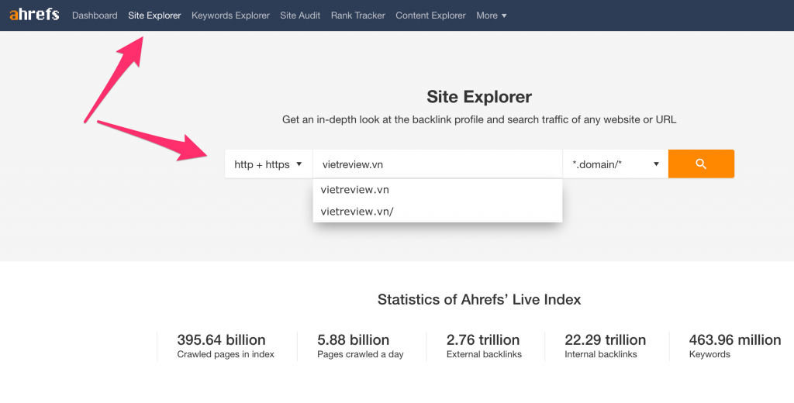Go to Site Audit
This screenshot has width=794, height=403.
point(300,15)
